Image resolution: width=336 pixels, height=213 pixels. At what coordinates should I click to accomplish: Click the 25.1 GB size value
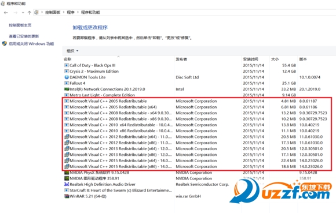coord(289,83)
